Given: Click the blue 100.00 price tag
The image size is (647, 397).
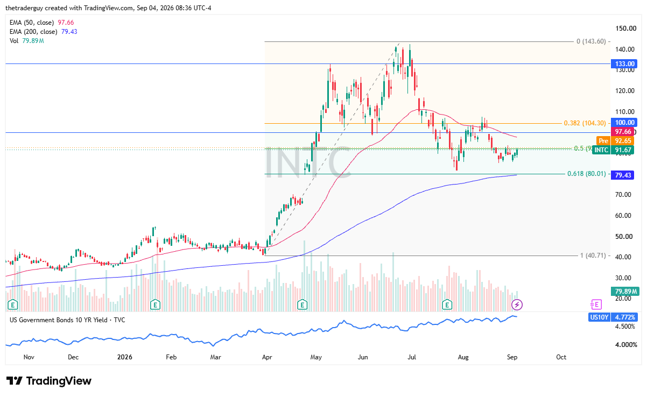Looking at the screenshot, I should (624, 123).
